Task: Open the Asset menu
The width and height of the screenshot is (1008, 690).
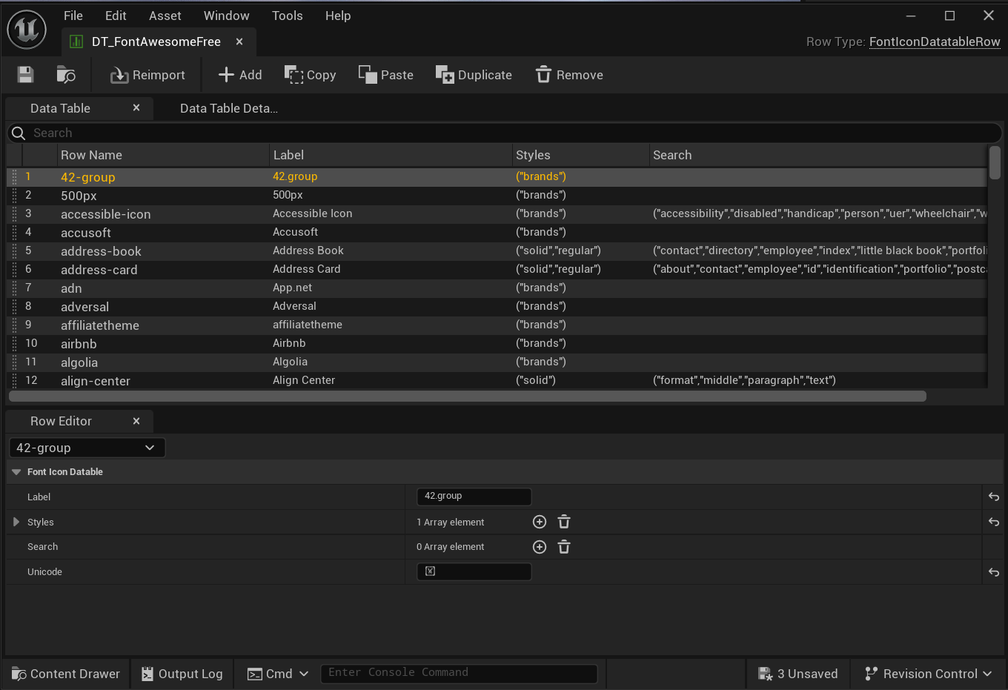Action: click(x=165, y=16)
